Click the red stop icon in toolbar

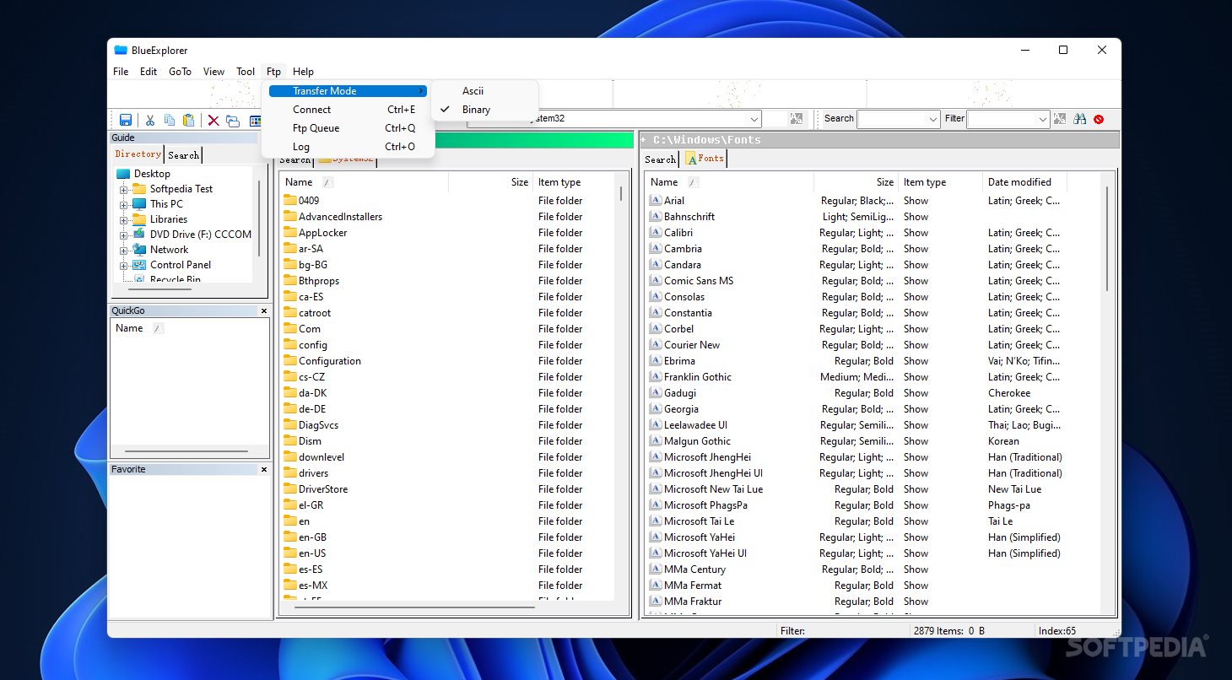1099,119
